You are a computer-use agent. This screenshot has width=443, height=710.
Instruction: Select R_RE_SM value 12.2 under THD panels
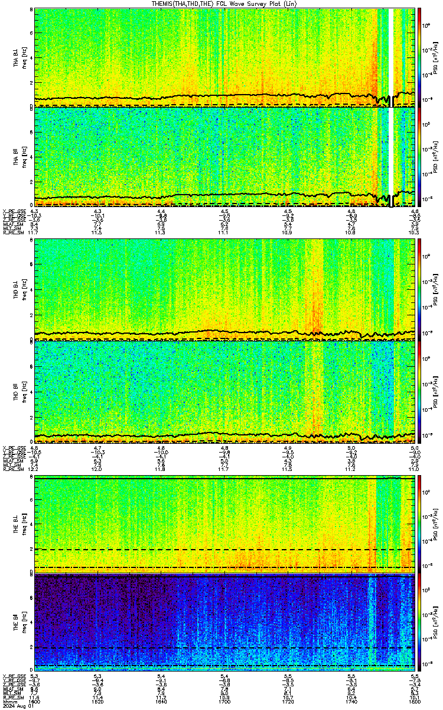pyautogui.click(x=34, y=469)
